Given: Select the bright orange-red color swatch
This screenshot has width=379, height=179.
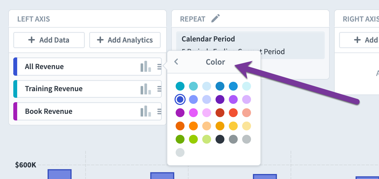Looking at the screenshot, I should [x=233, y=113].
